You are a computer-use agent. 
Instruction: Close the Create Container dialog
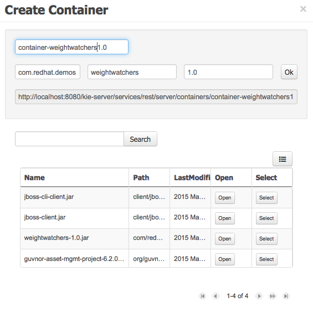303,9
